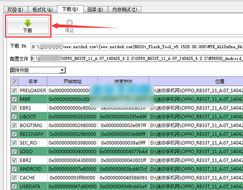The height and width of the screenshot is (190, 243).
Task: Click SEC_RO start address 0x0000000003980000
Action: [72, 143]
